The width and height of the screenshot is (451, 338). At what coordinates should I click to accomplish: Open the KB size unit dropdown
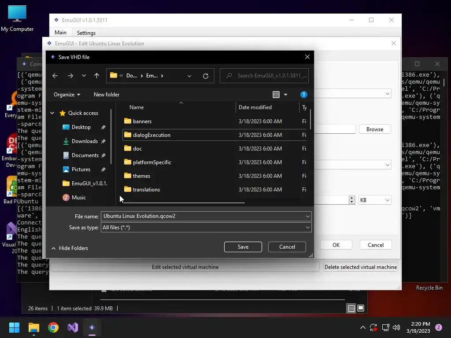click(x=375, y=200)
